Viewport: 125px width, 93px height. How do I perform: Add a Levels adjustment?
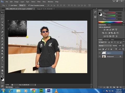107,30
